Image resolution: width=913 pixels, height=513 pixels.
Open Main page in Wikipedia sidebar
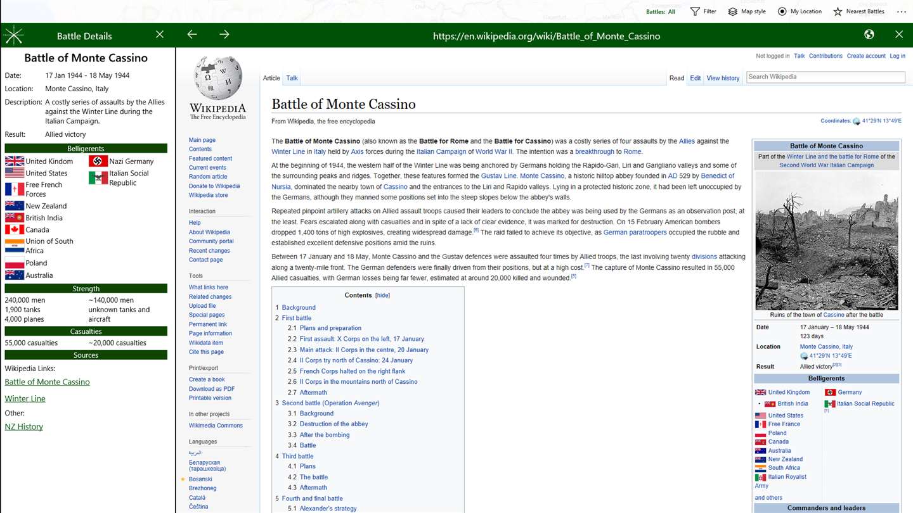(202, 140)
